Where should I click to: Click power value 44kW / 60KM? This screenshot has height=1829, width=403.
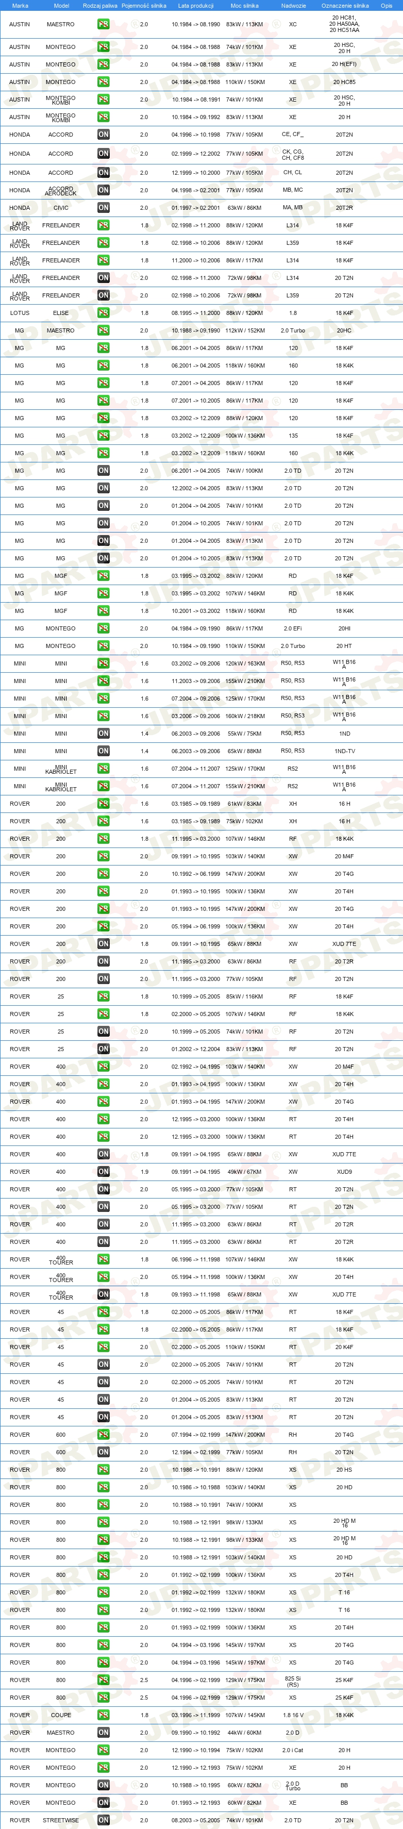(x=245, y=1733)
